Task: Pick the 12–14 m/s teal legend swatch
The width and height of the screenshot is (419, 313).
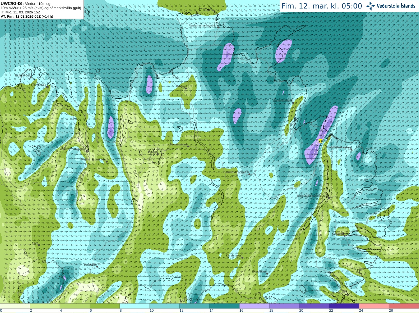Action: click(x=194, y=306)
